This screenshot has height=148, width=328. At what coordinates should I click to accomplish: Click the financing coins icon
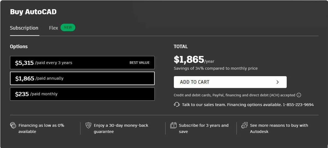point(13,125)
